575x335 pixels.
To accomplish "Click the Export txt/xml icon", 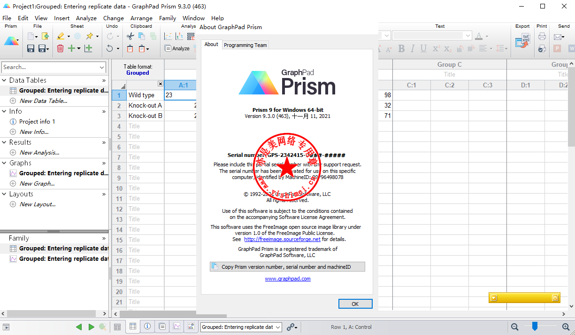I will click(x=522, y=41).
